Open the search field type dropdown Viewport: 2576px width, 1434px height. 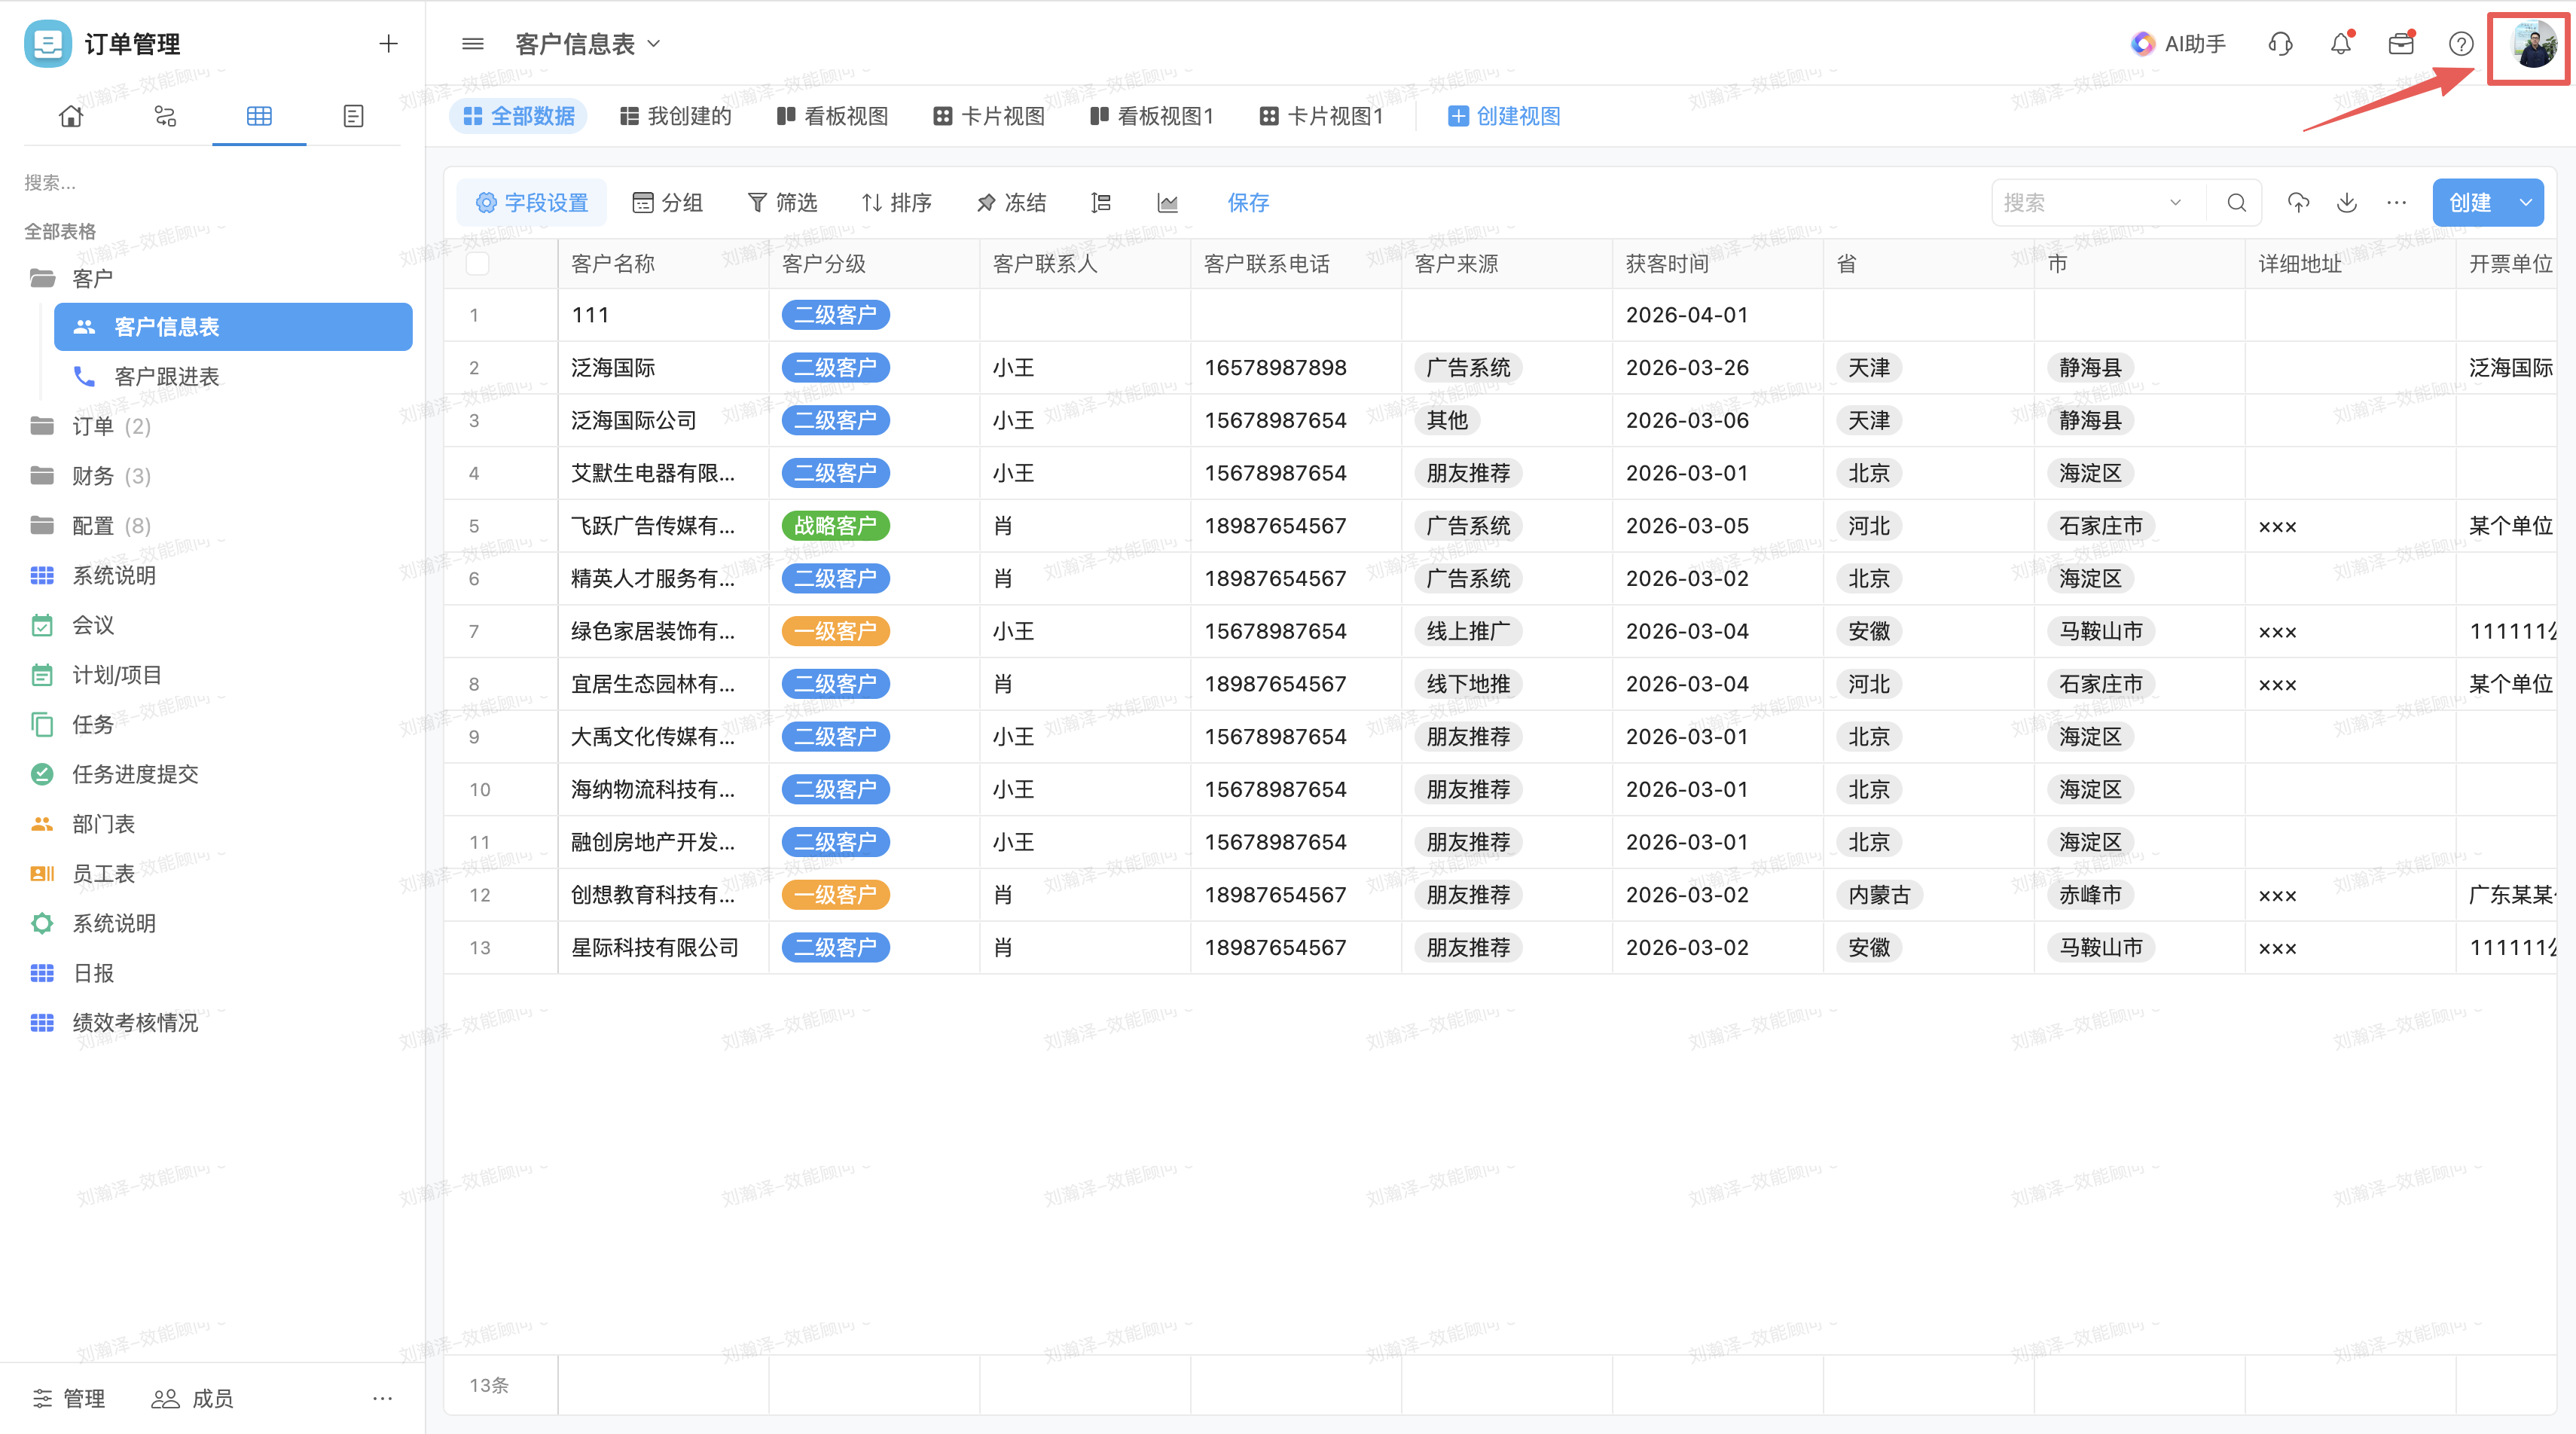2175,203
